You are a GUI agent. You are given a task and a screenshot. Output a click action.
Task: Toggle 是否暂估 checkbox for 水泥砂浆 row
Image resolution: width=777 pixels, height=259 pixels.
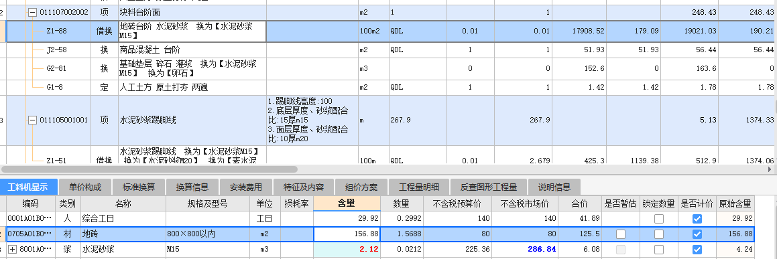[x=620, y=250]
